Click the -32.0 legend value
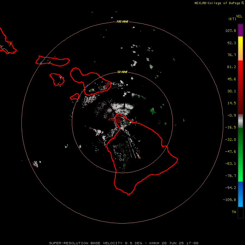This screenshot has height=245, width=245. [x=231, y=140]
